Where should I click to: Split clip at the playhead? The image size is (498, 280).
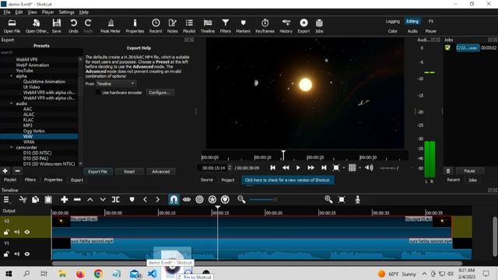click(116, 200)
